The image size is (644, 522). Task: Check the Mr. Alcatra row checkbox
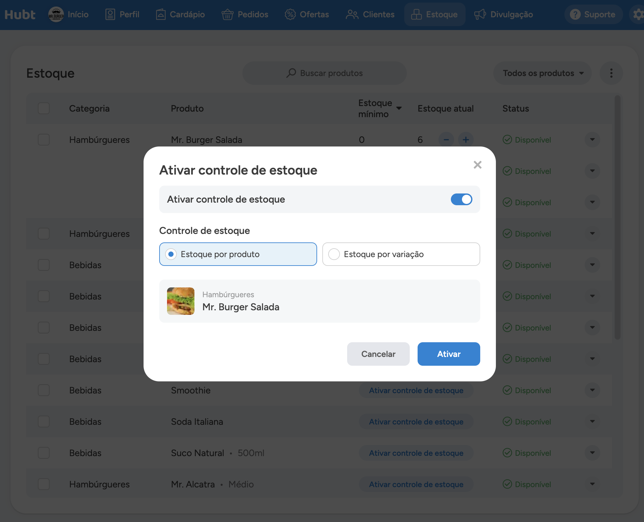[44, 484]
